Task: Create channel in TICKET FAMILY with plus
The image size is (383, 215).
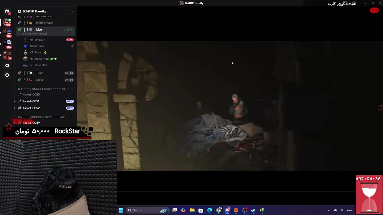Action: [72, 89]
